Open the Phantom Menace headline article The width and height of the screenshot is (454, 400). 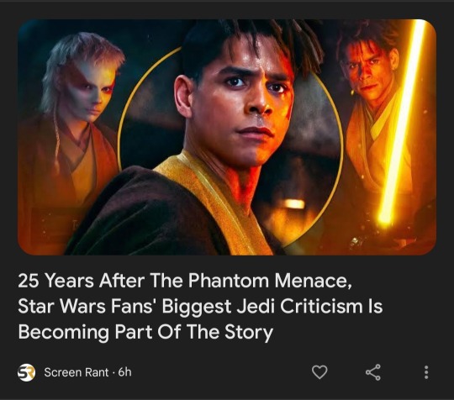pos(200,306)
